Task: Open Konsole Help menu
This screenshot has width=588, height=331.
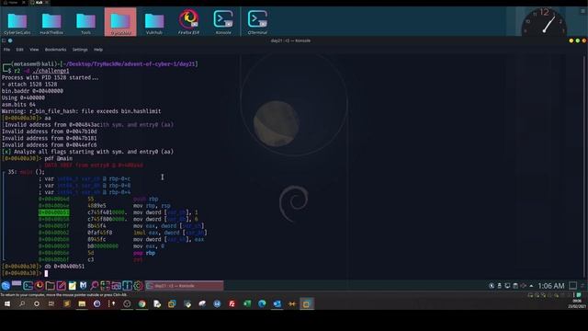Action: (98, 50)
